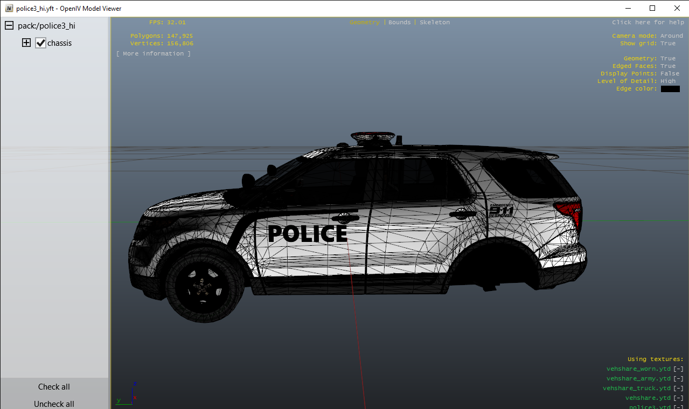The height and width of the screenshot is (409, 689).
Task: Open the More information link
Action: 154,53
